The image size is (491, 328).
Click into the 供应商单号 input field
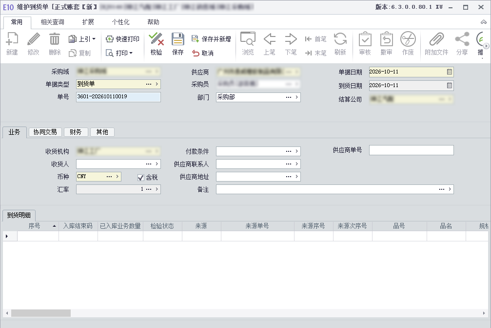[x=412, y=150]
